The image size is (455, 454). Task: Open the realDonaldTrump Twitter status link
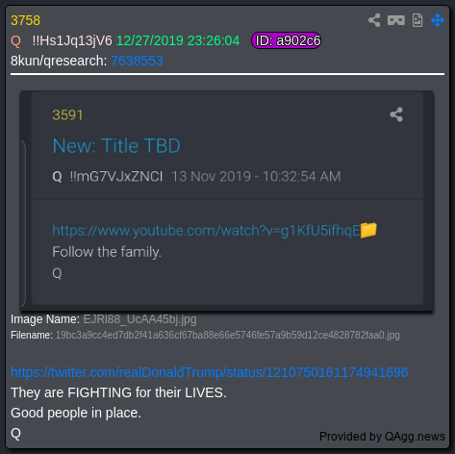click(210, 372)
